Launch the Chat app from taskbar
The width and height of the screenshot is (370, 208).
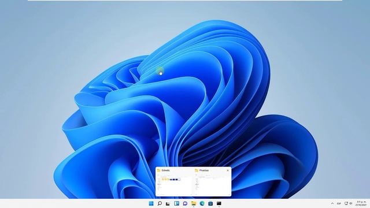(x=185, y=203)
